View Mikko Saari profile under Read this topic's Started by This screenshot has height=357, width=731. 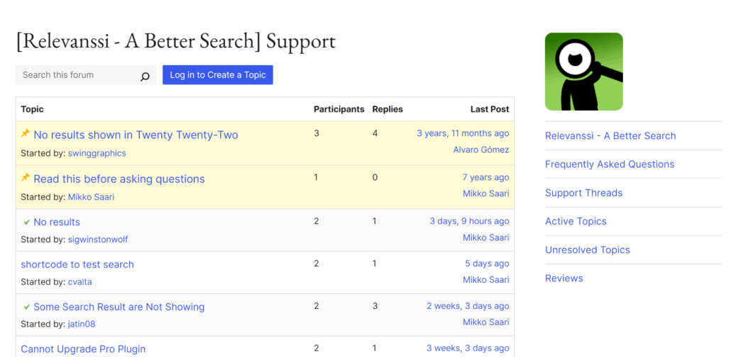tap(91, 197)
